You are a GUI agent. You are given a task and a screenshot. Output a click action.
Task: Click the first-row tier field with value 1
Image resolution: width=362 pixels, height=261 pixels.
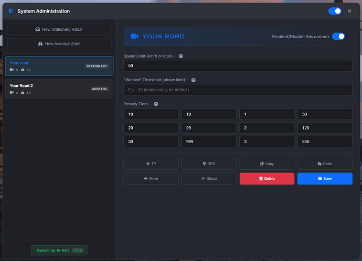(267, 114)
